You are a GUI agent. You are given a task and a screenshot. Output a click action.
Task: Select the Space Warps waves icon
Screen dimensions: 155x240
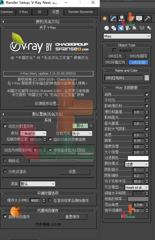click(142, 28)
